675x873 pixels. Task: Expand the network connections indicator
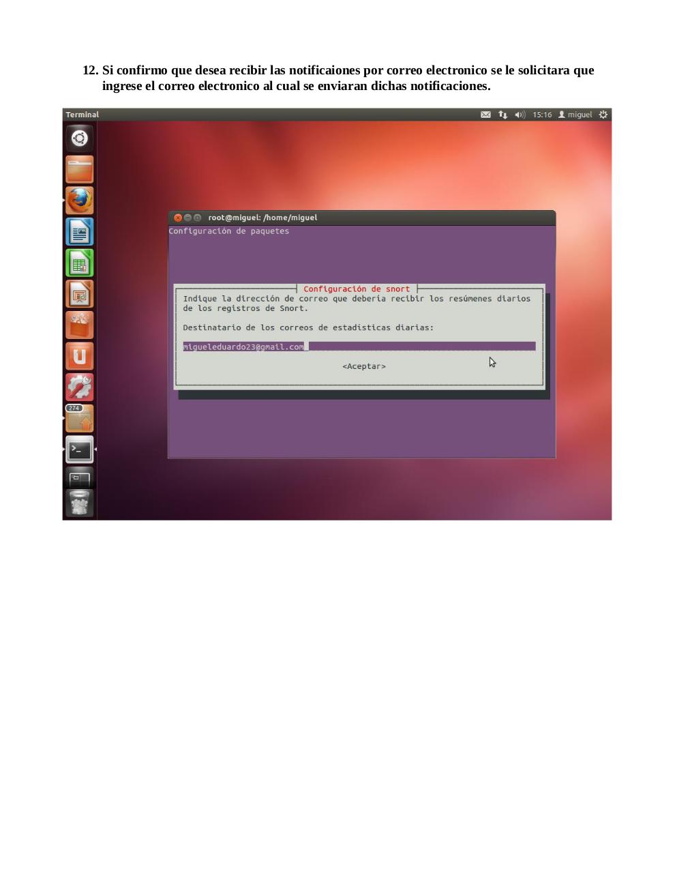(502, 115)
